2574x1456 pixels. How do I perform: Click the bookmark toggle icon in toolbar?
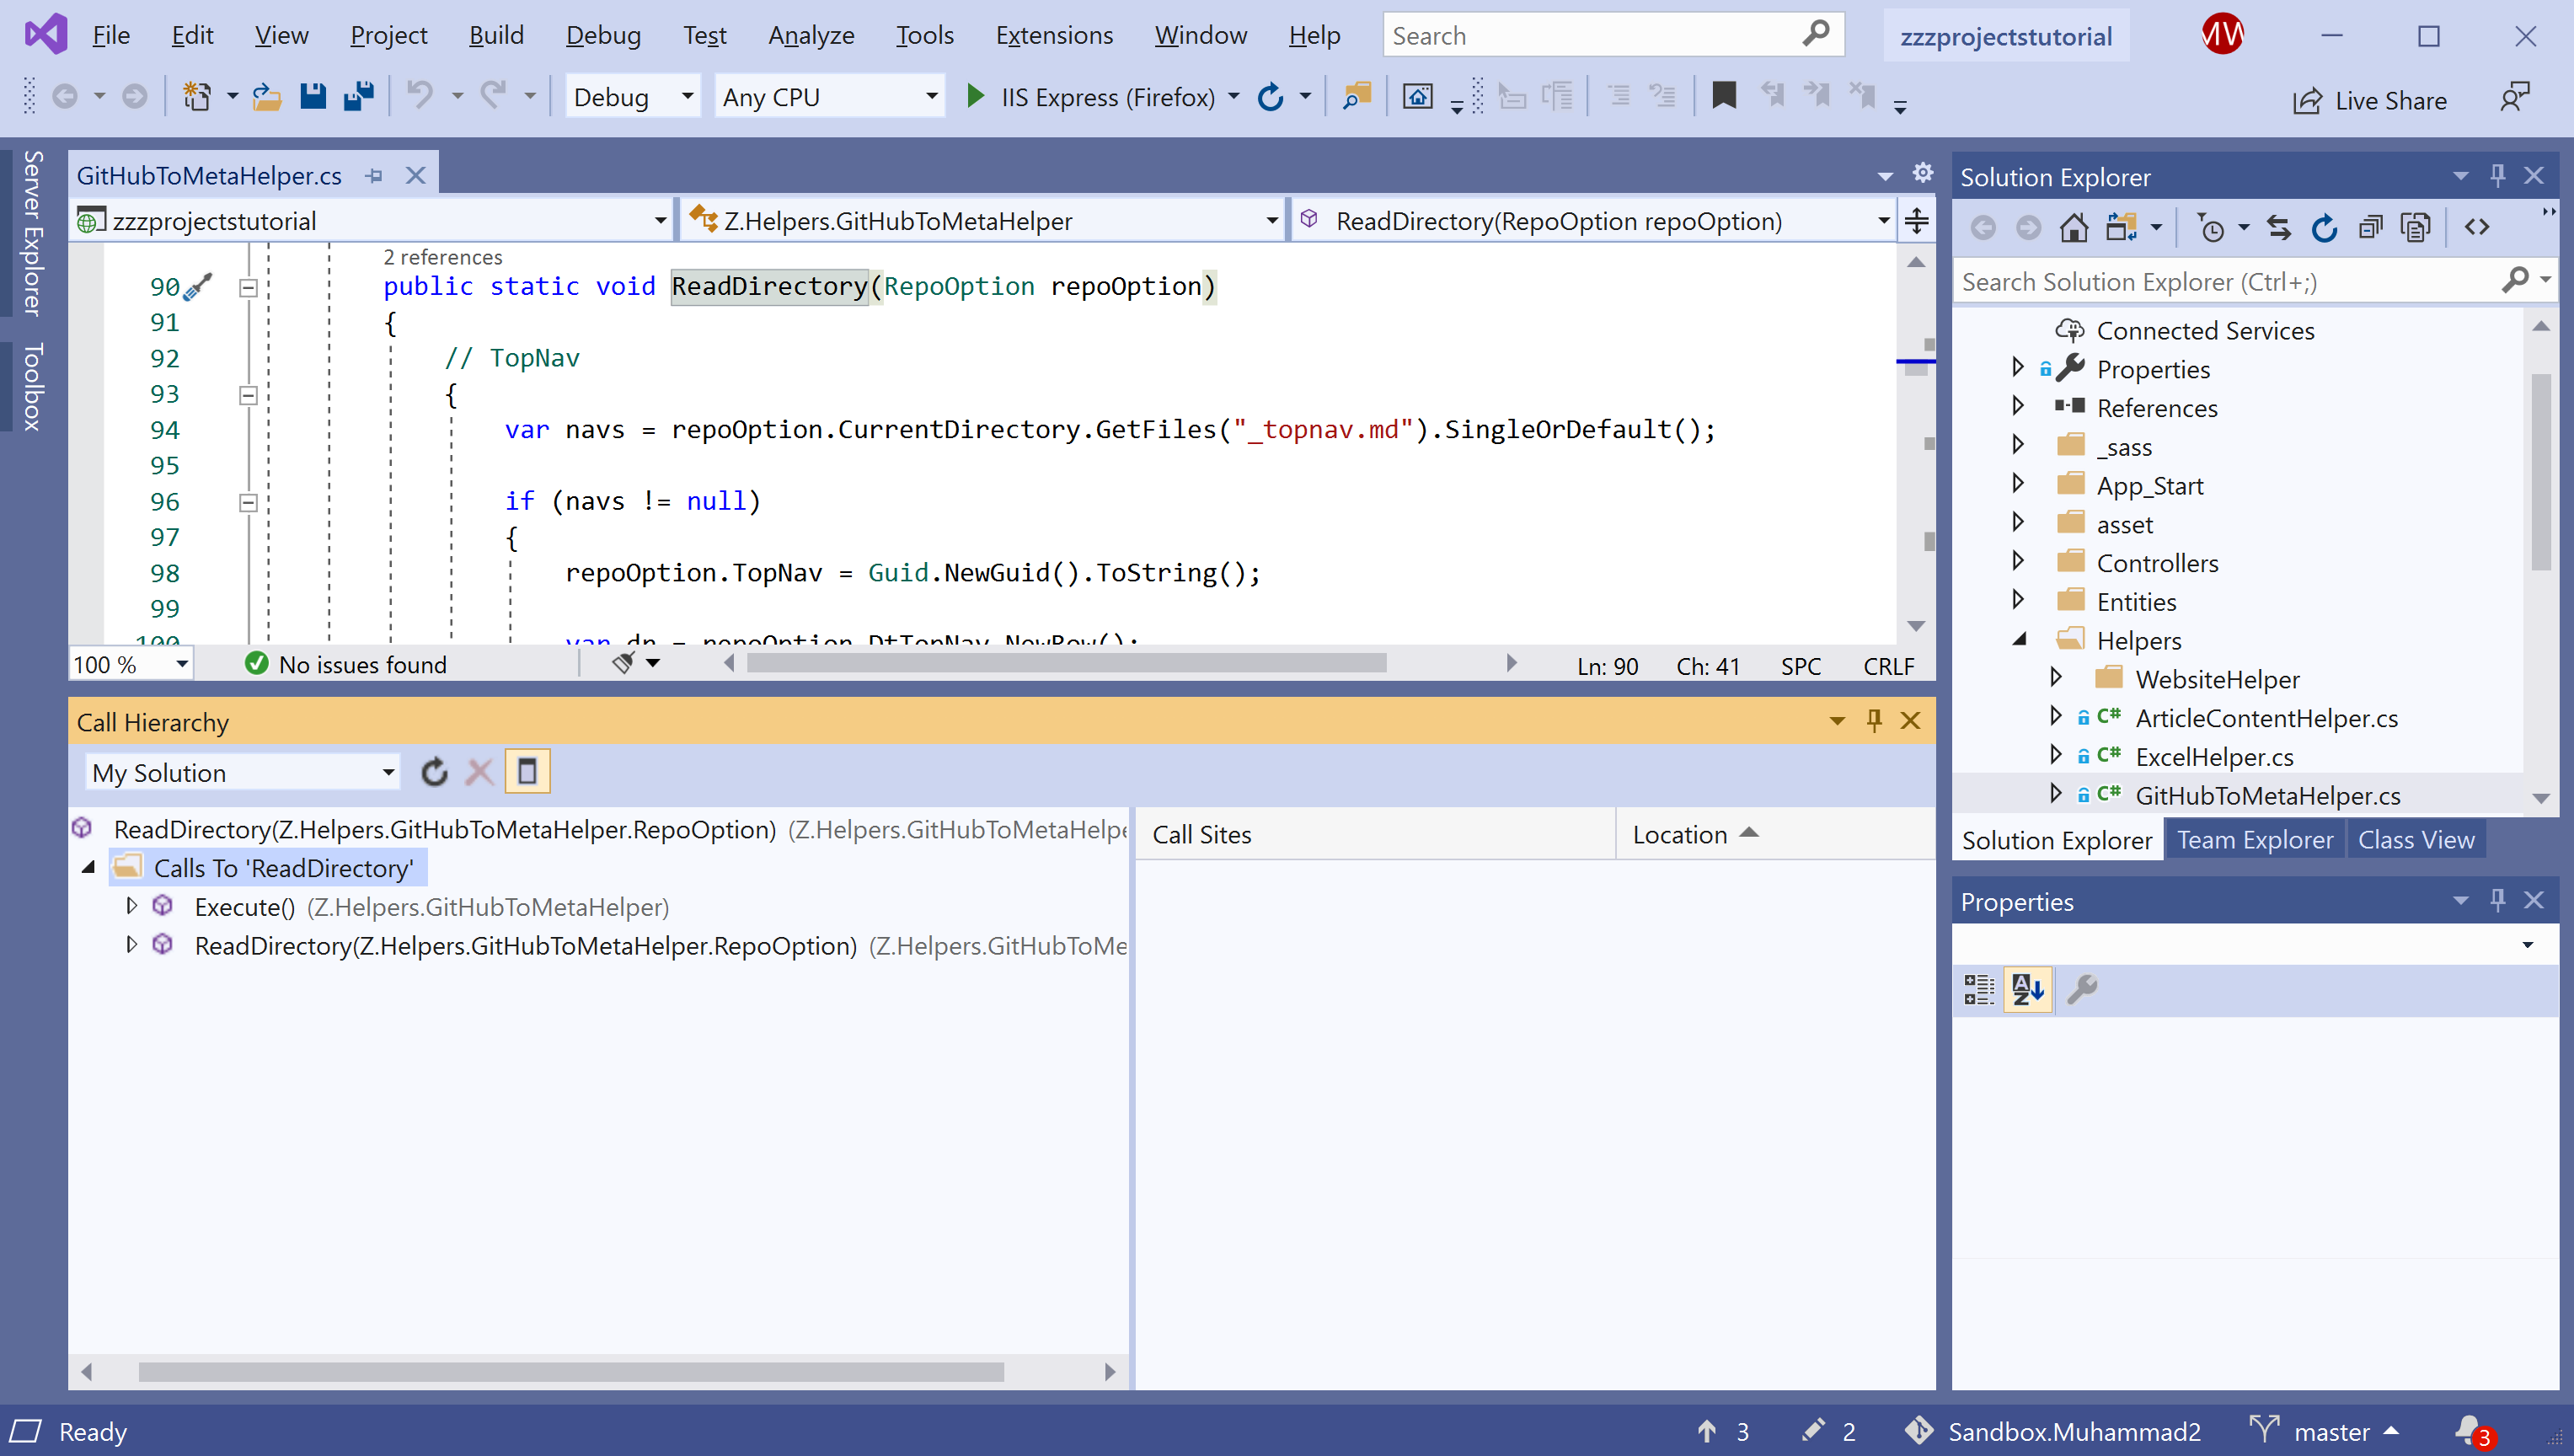[1723, 97]
